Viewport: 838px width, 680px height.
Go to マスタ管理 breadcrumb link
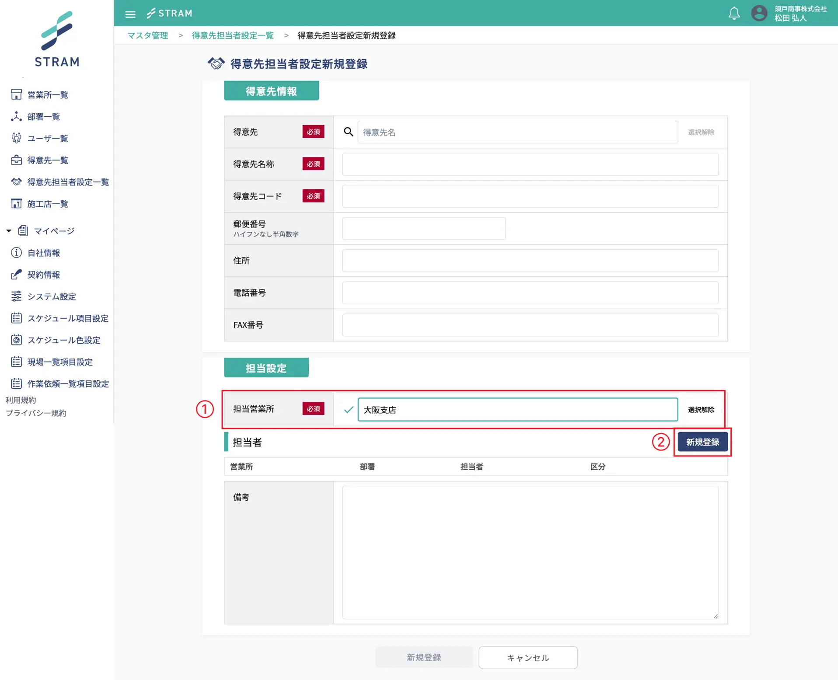pyautogui.click(x=147, y=35)
